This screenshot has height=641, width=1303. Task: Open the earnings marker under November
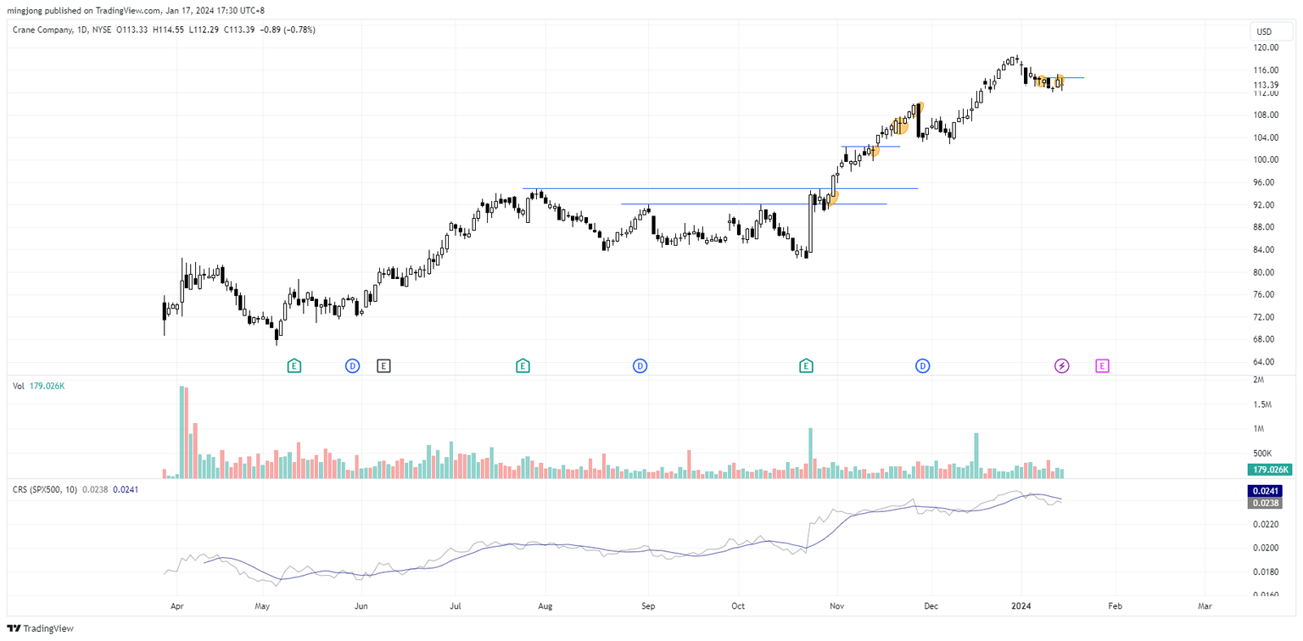pos(806,365)
